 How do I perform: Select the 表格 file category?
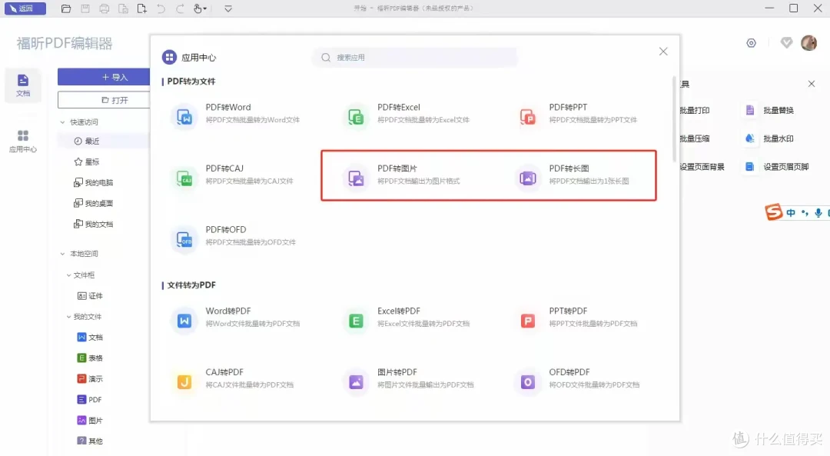pyautogui.click(x=90, y=358)
